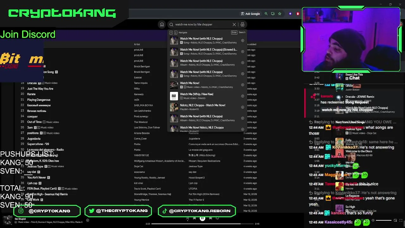Open album 'The IT Factor 2' link
The image size is (405, 228).
coord(196,200)
